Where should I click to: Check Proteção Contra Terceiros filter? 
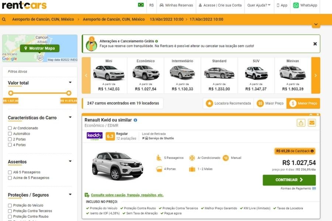tap(10, 211)
